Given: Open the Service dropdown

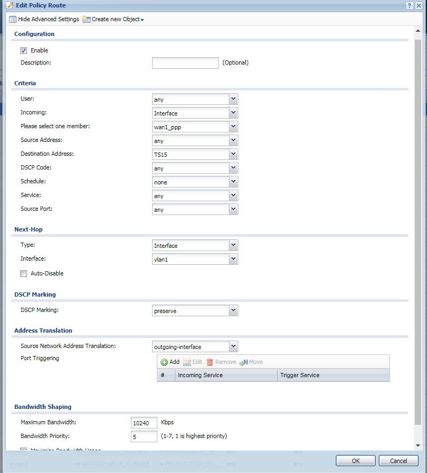Looking at the screenshot, I should pos(233,195).
